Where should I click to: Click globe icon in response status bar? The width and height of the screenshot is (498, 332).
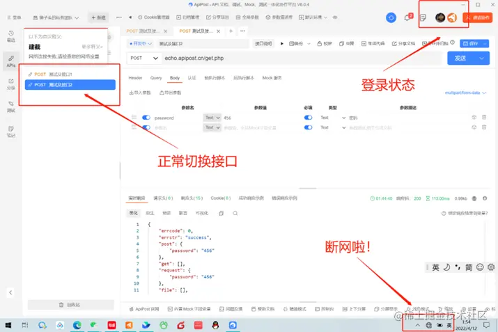click(474, 198)
